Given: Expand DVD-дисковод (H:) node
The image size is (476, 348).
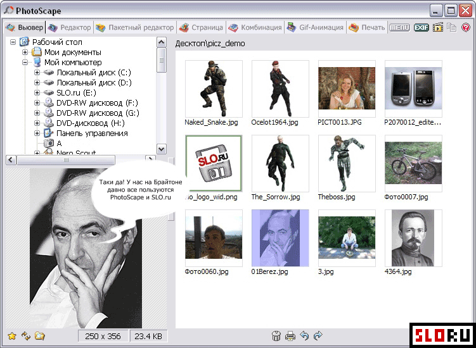Looking at the screenshot, I should click(37, 123).
